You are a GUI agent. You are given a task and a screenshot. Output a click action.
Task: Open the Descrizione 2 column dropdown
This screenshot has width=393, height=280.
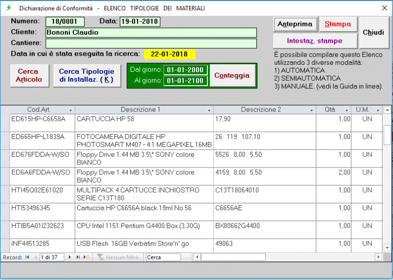click(312, 110)
